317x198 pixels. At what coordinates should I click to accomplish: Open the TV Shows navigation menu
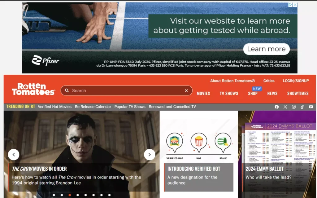pos(229,93)
